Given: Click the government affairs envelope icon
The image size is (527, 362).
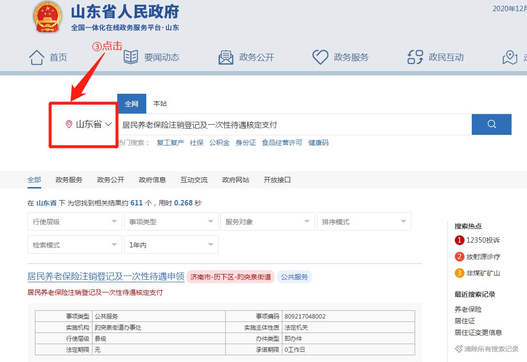Looking at the screenshot, I should 226,58.
